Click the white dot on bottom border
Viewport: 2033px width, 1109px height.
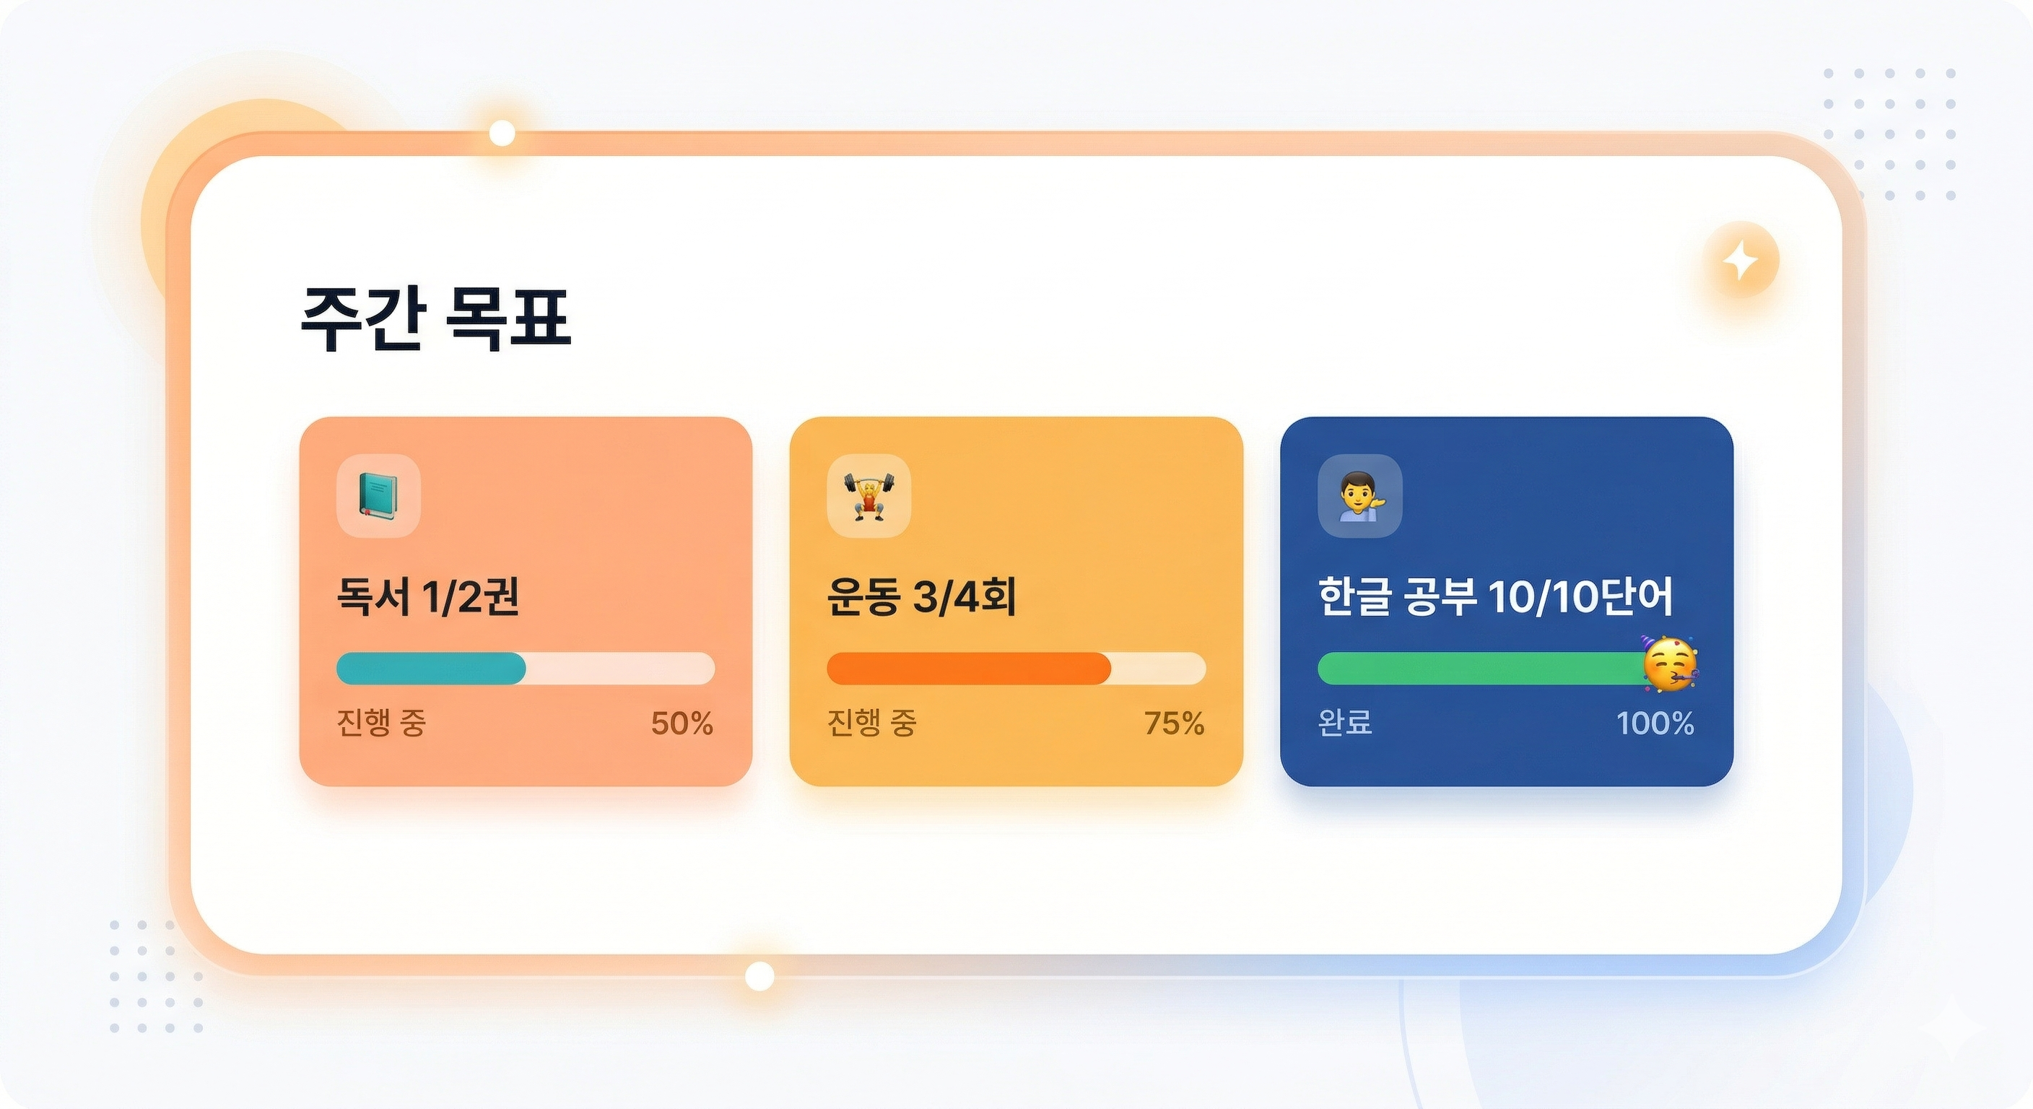(x=759, y=976)
